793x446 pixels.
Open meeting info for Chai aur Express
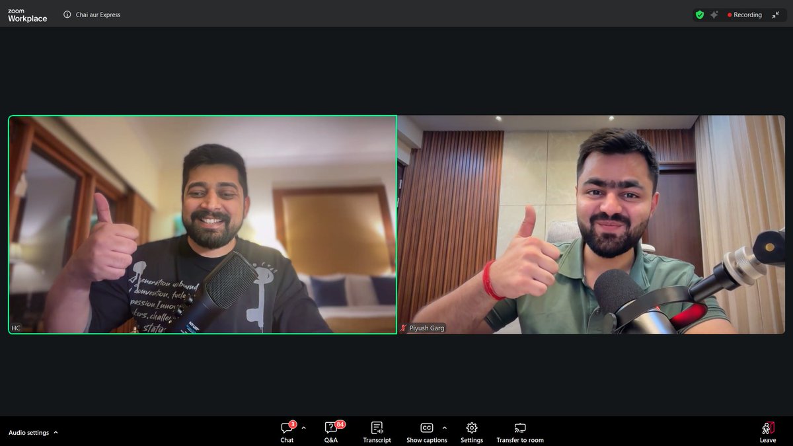click(x=66, y=14)
